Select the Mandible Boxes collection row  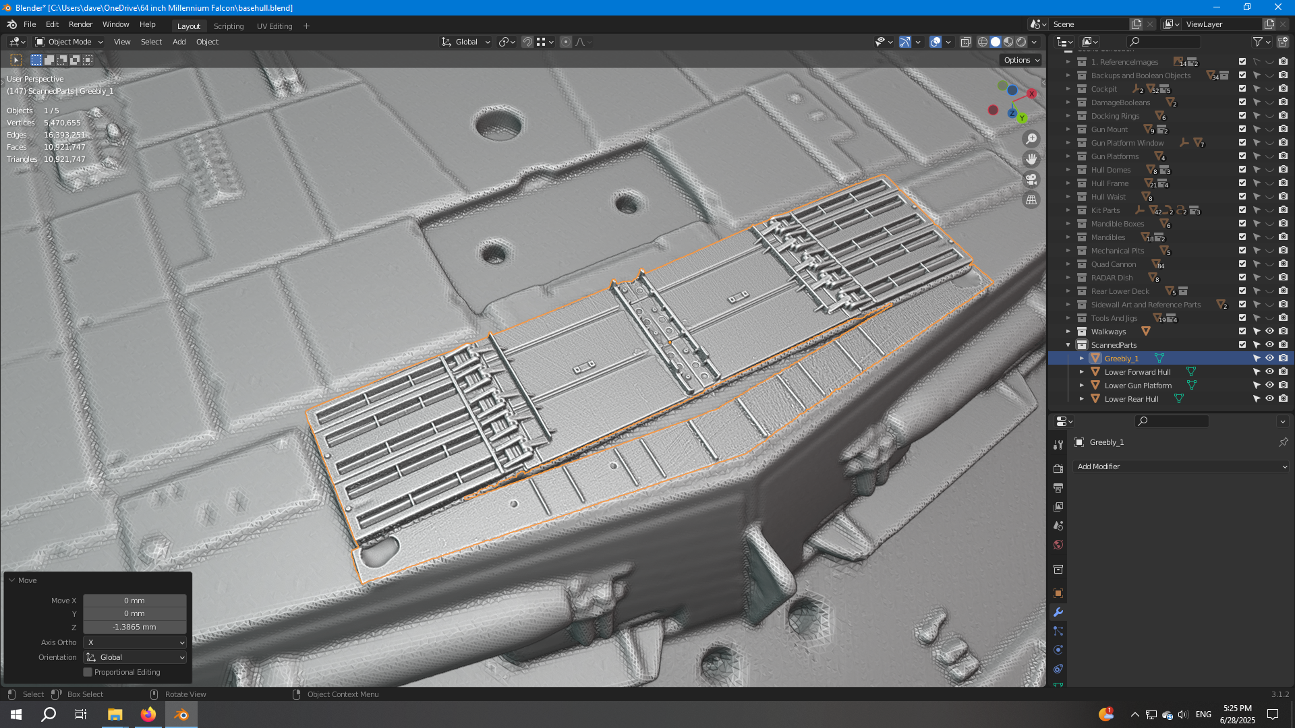click(x=1118, y=224)
